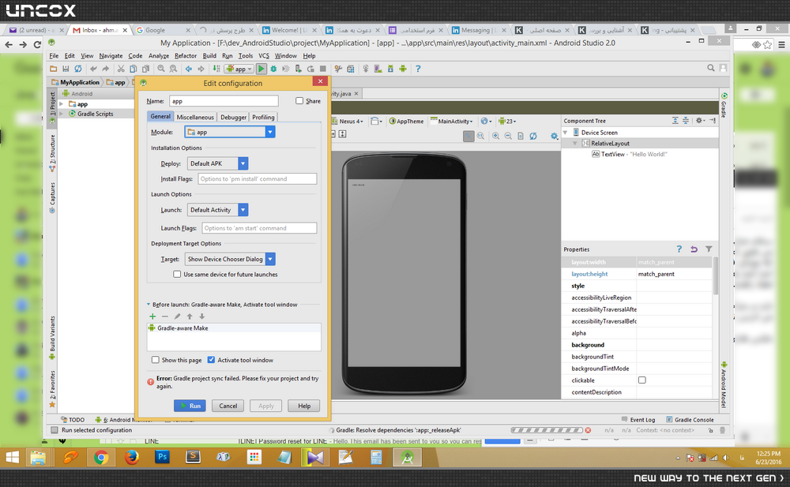
Task: Open the Gradle Console tool window
Action: pyautogui.click(x=690, y=420)
